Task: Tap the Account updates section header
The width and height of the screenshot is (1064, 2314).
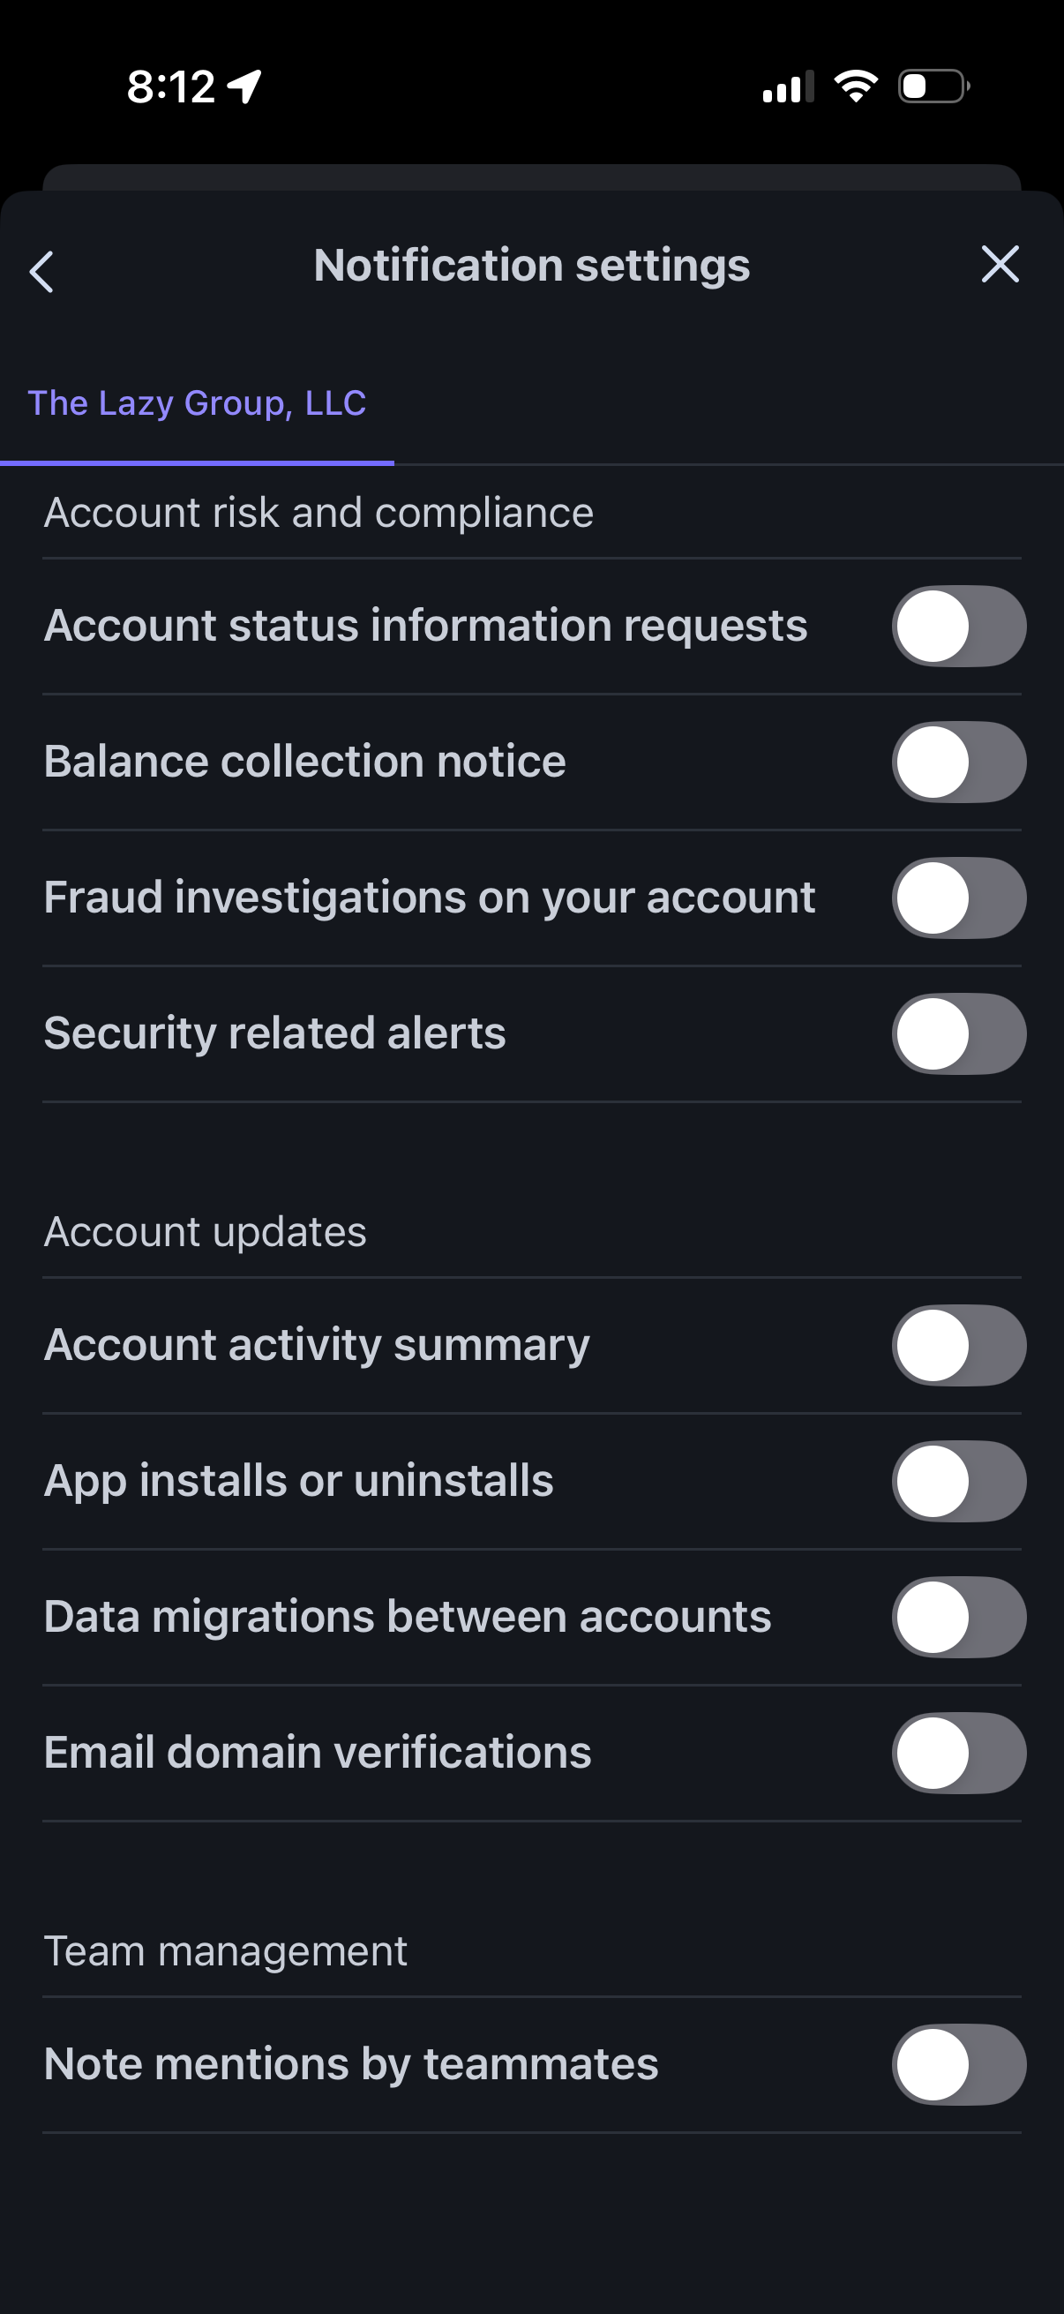Action: pyautogui.click(x=206, y=1231)
